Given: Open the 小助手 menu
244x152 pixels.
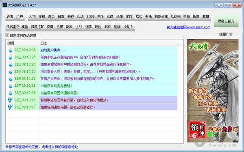Looking at the screenshot, I should pos(129,27).
